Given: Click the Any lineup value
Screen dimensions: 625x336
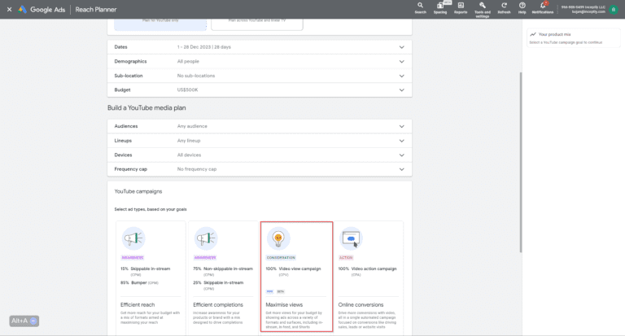Looking at the screenshot, I should tap(189, 141).
